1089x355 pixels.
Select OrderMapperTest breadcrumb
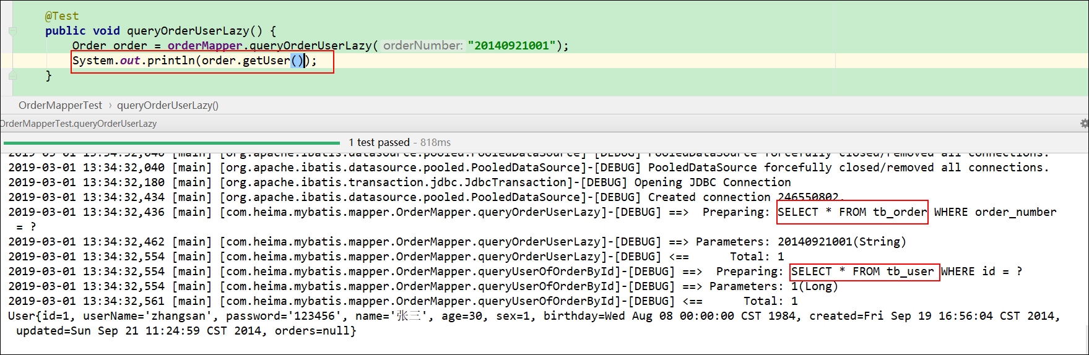point(60,105)
